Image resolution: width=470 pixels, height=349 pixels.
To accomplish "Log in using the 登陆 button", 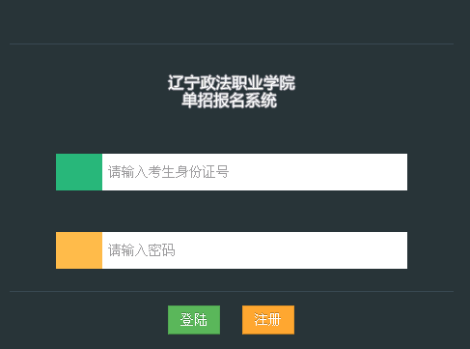I will click(x=194, y=320).
